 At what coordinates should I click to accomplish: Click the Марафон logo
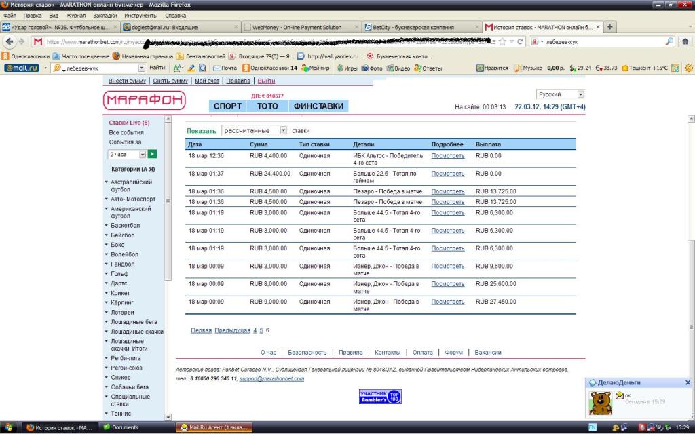(x=145, y=100)
